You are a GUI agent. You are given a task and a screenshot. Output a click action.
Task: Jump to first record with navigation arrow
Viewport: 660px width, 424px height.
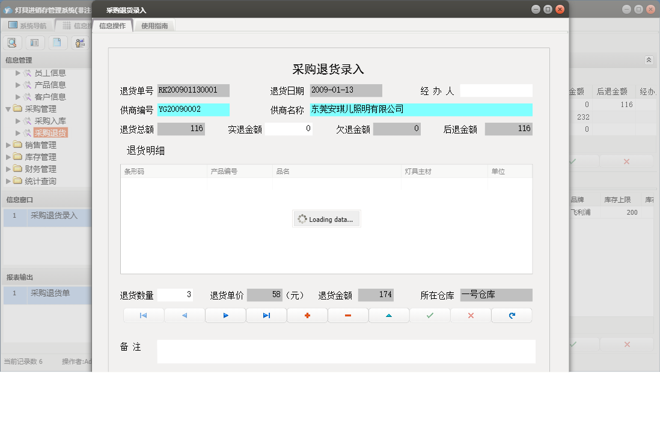(x=144, y=315)
